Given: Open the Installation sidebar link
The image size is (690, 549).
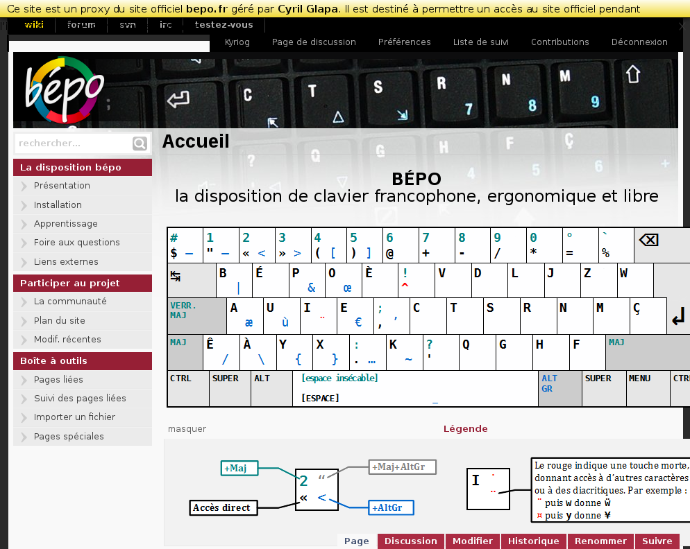Looking at the screenshot, I should point(58,204).
